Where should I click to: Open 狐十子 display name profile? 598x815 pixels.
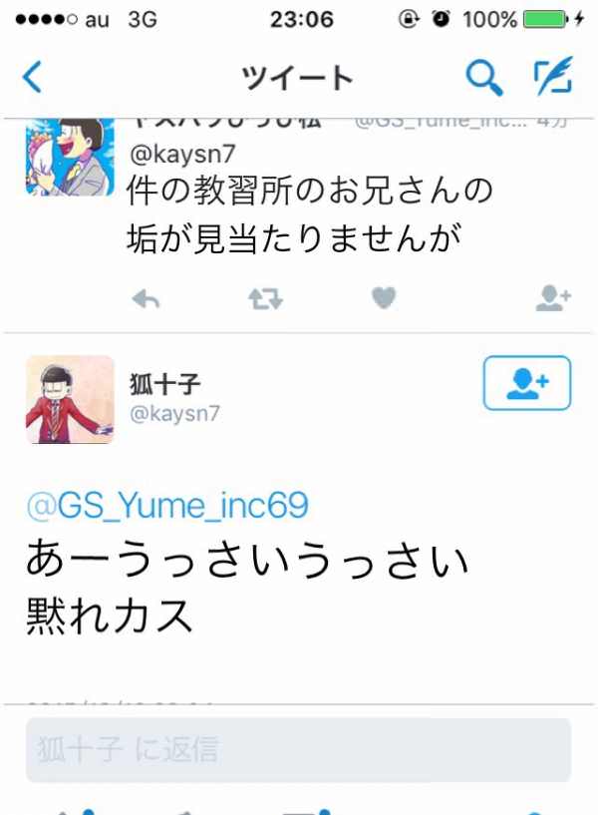click(x=164, y=385)
